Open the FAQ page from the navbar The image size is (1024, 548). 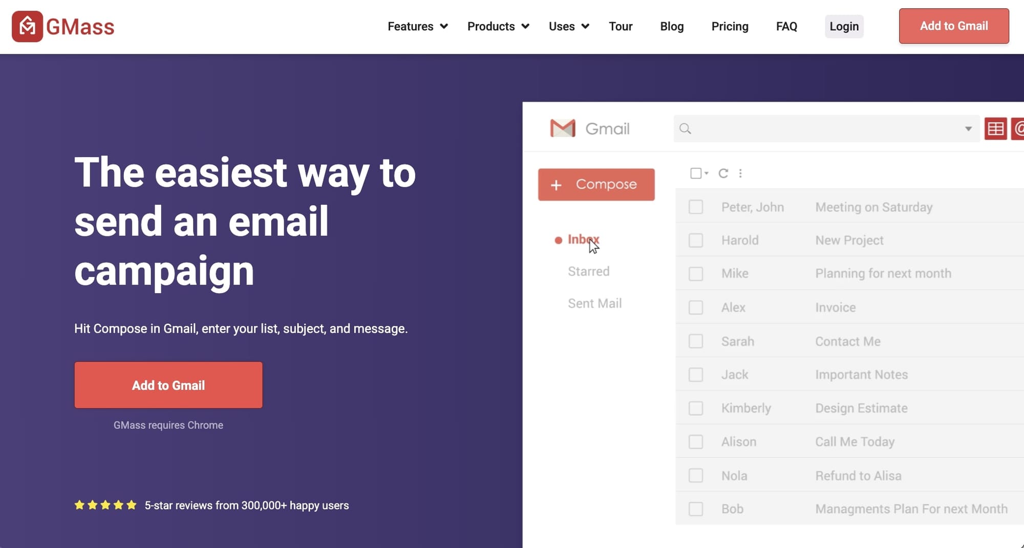pos(786,26)
